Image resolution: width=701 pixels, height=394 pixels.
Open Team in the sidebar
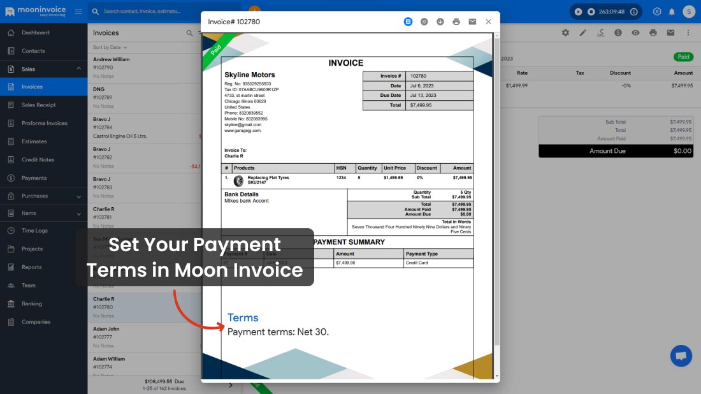point(43,286)
